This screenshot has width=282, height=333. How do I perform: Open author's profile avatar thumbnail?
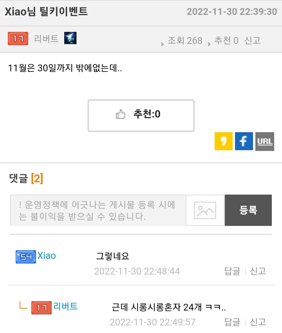pyautogui.click(x=70, y=38)
